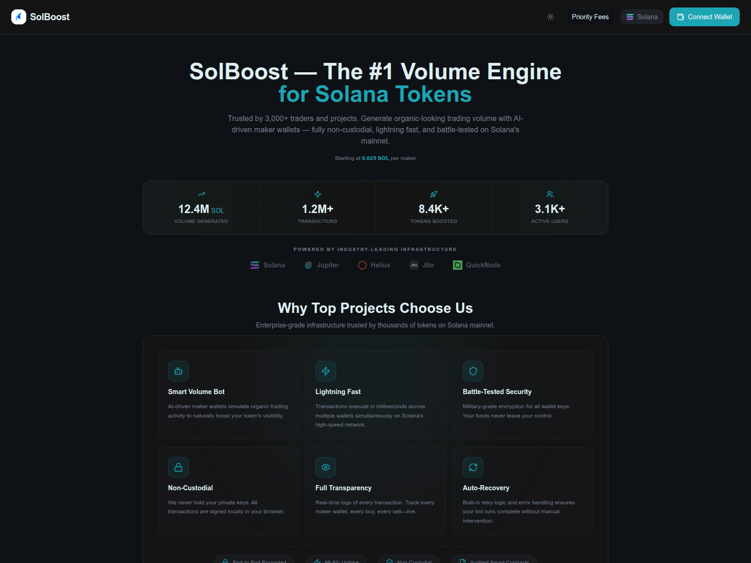Open the Priority Fees menu
This screenshot has height=563, width=751.
point(590,17)
